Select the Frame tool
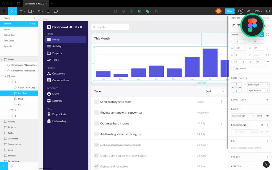The height and width of the screenshot is (170, 272). pyautogui.click(x=21, y=11)
